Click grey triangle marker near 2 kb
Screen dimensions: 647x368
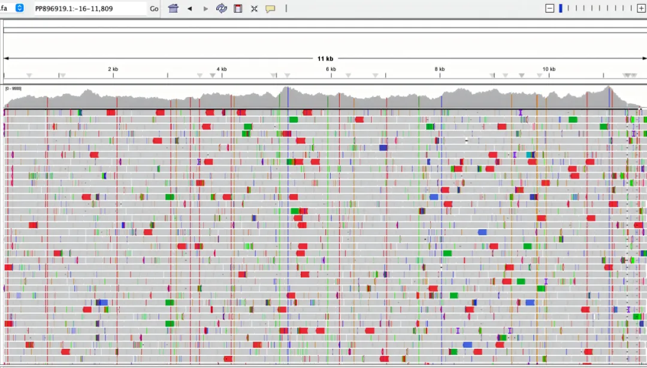point(62,75)
